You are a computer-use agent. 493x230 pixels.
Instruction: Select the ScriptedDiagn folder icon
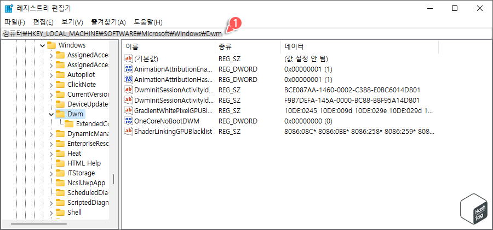(x=60, y=203)
